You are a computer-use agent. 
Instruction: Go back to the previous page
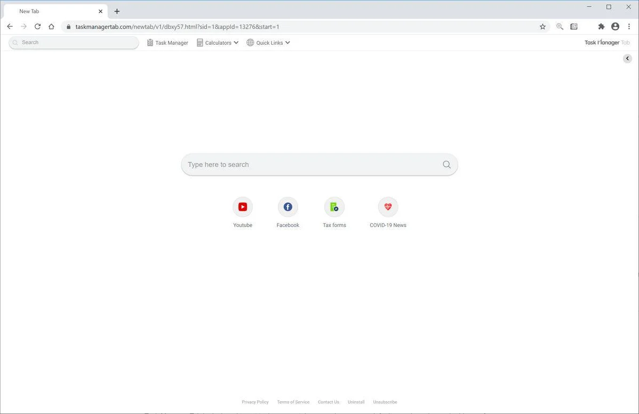[10, 27]
